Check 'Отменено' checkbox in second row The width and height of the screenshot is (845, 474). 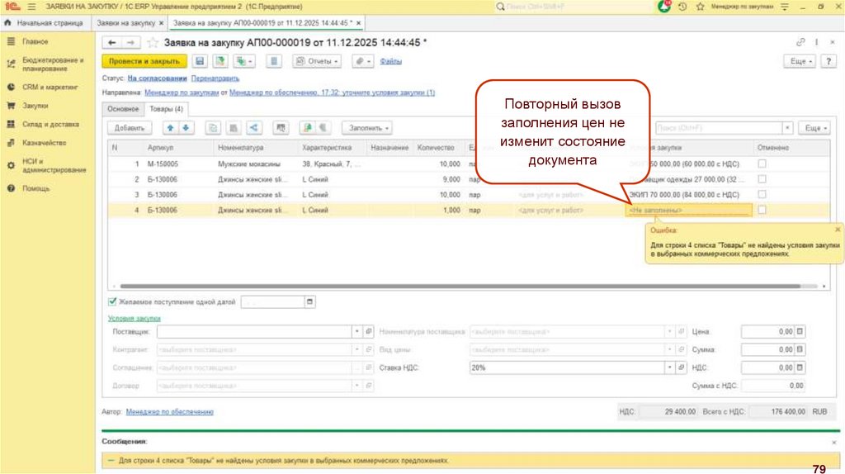click(762, 179)
